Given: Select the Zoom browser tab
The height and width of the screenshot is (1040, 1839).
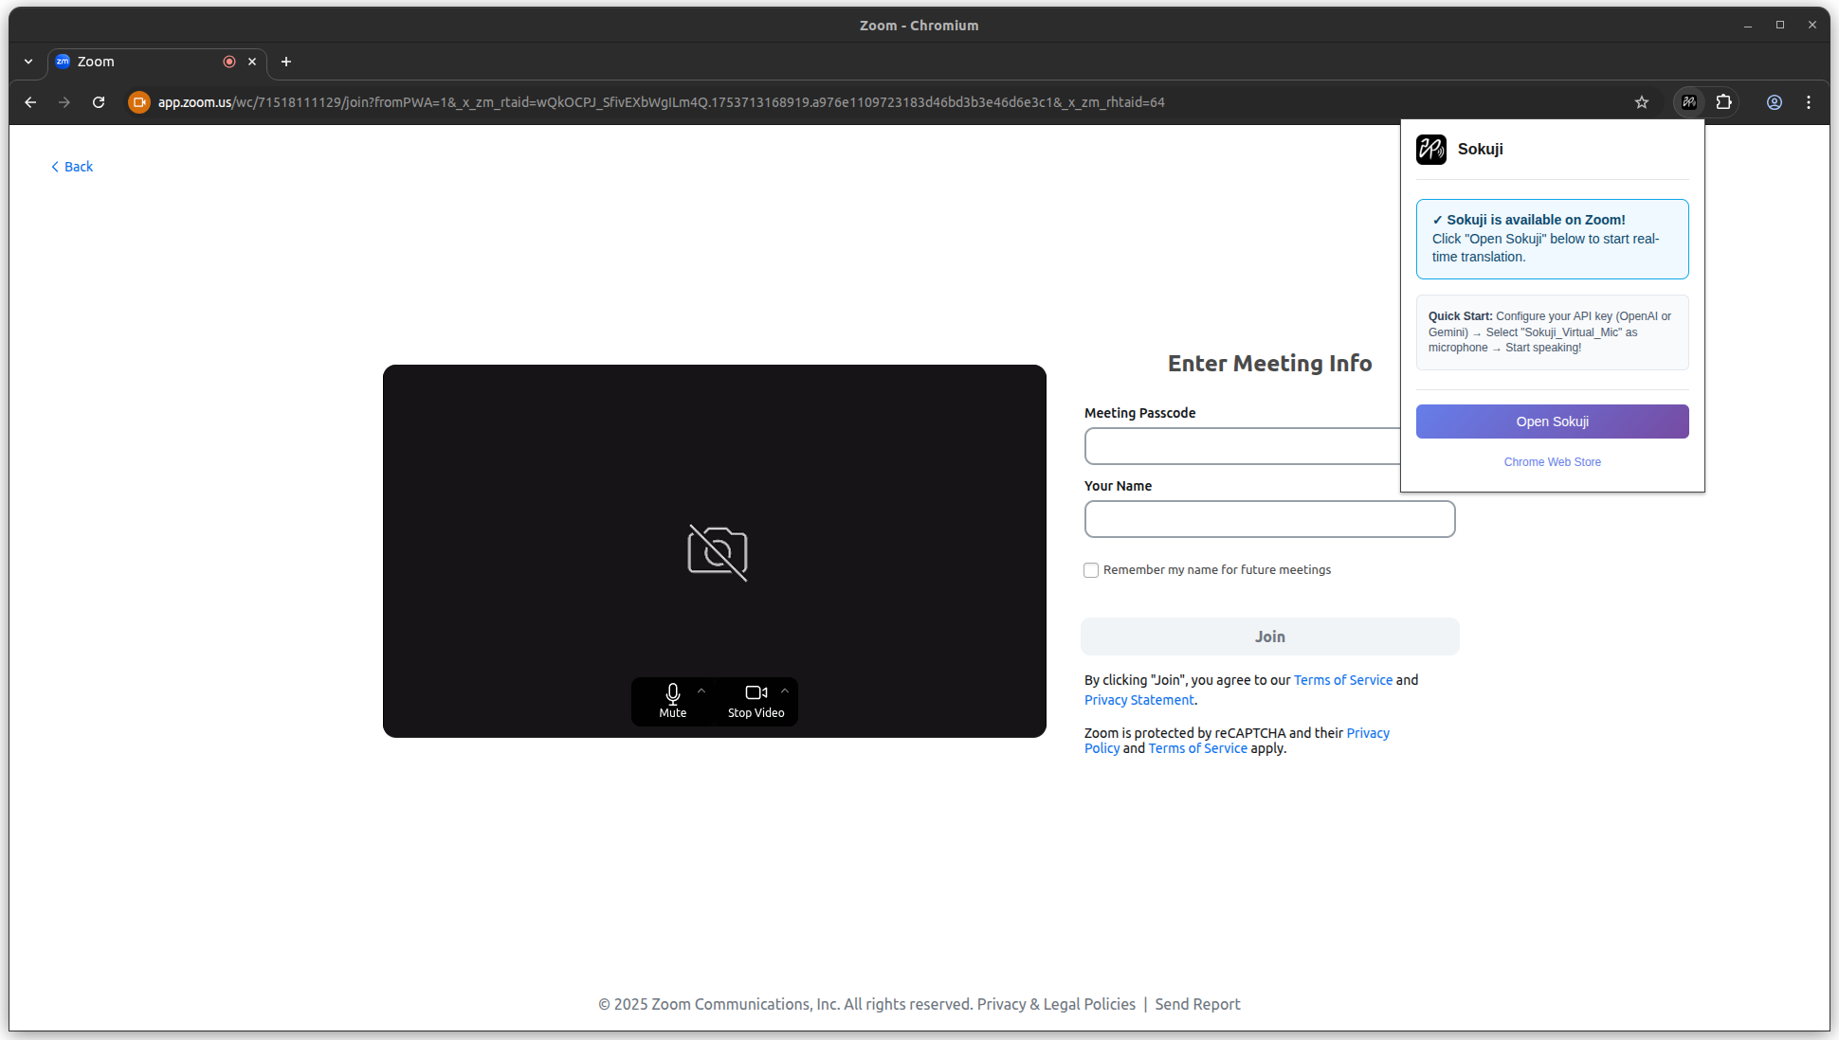Looking at the screenshot, I should [157, 62].
